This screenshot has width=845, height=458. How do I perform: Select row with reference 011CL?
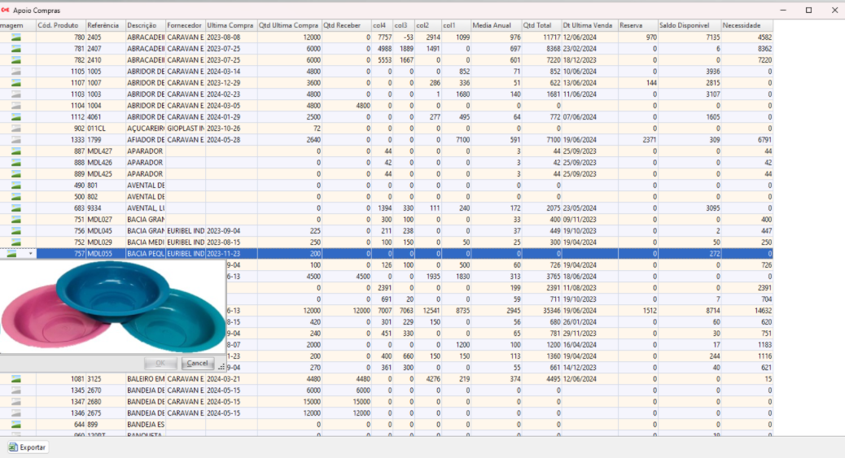click(105, 129)
